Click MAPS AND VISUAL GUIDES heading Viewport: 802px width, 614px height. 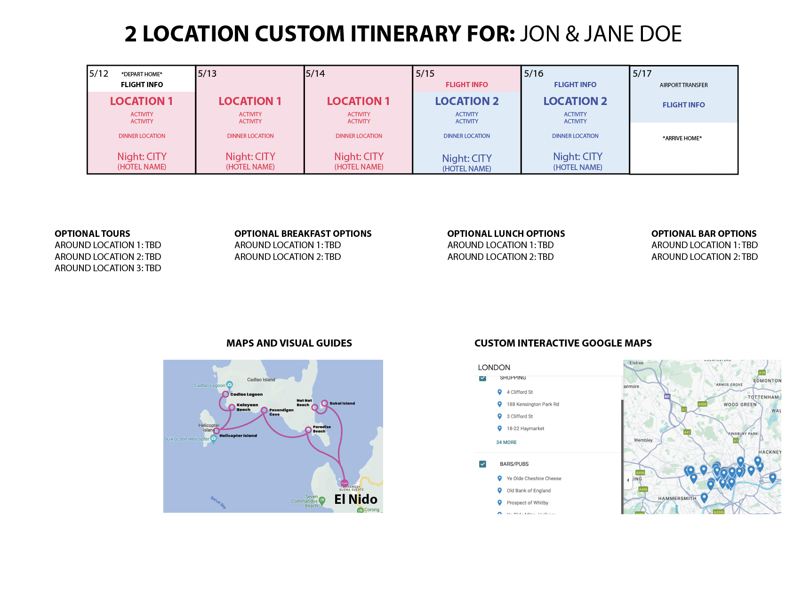pyautogui.click(x=289, y=343)
